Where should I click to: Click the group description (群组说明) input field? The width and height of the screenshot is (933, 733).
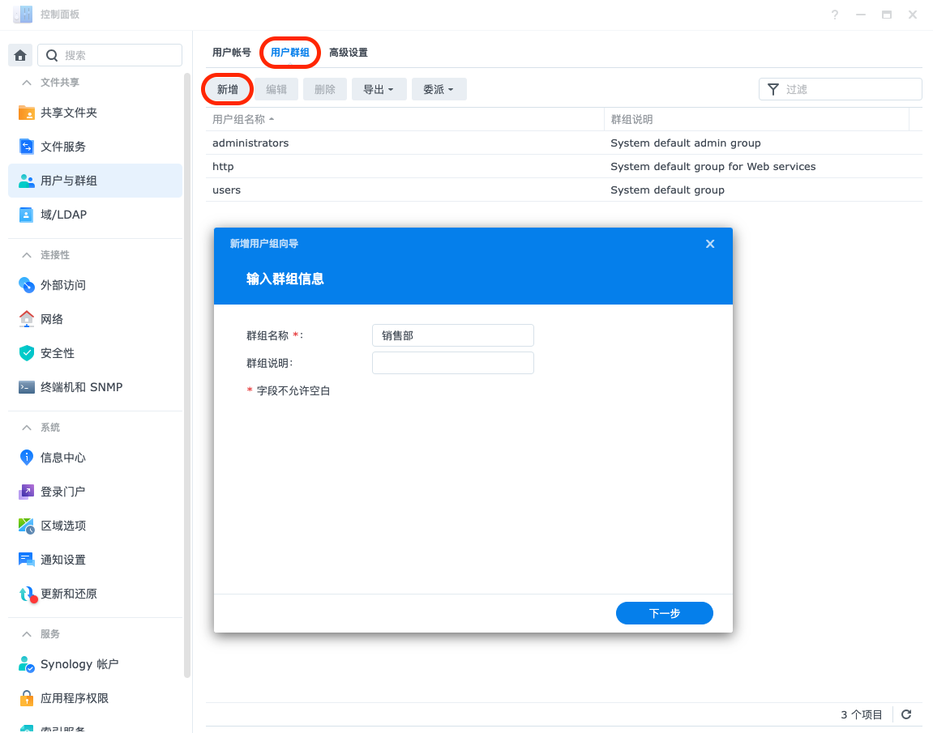(x=452, y=363)
